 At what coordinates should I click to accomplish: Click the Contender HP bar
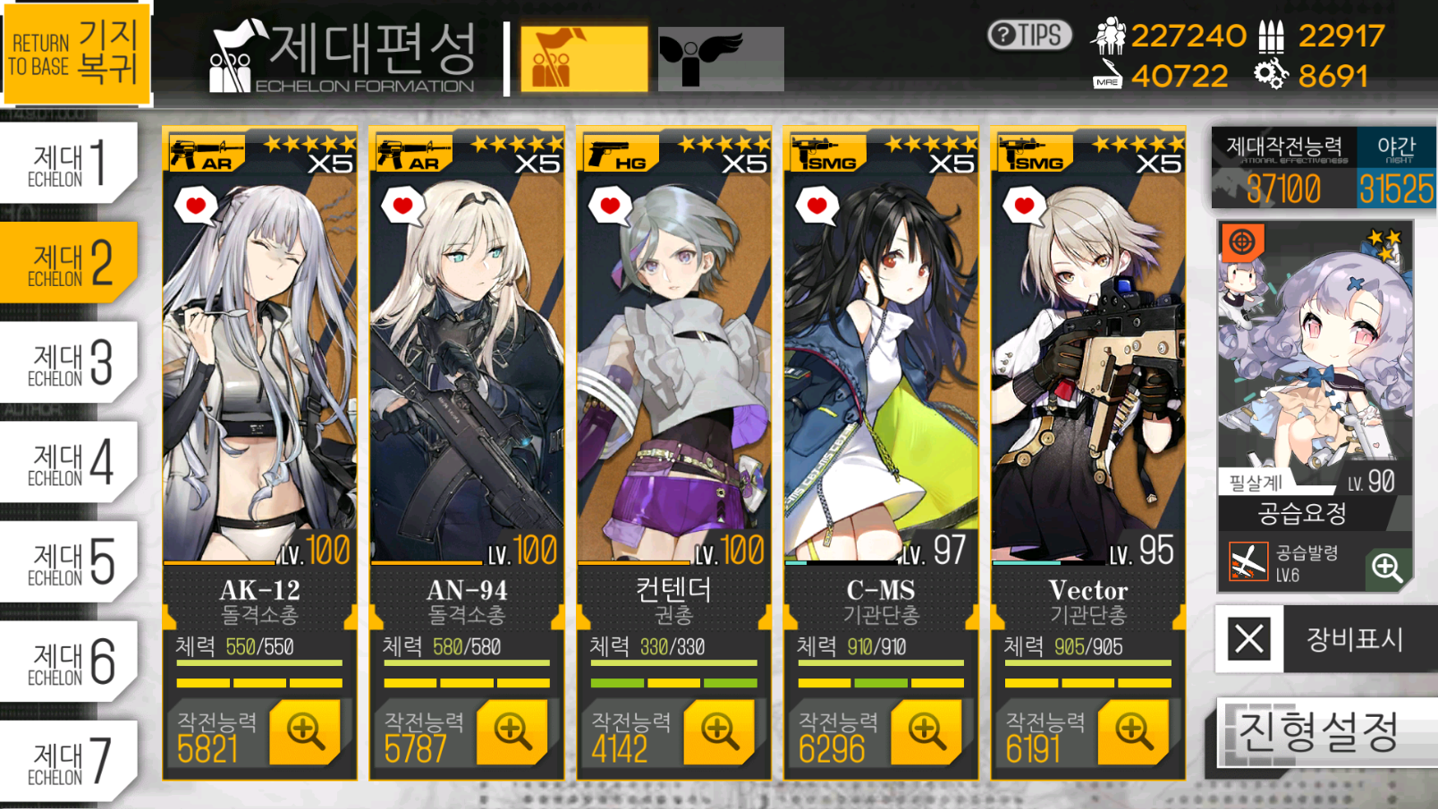pos(673,663)
